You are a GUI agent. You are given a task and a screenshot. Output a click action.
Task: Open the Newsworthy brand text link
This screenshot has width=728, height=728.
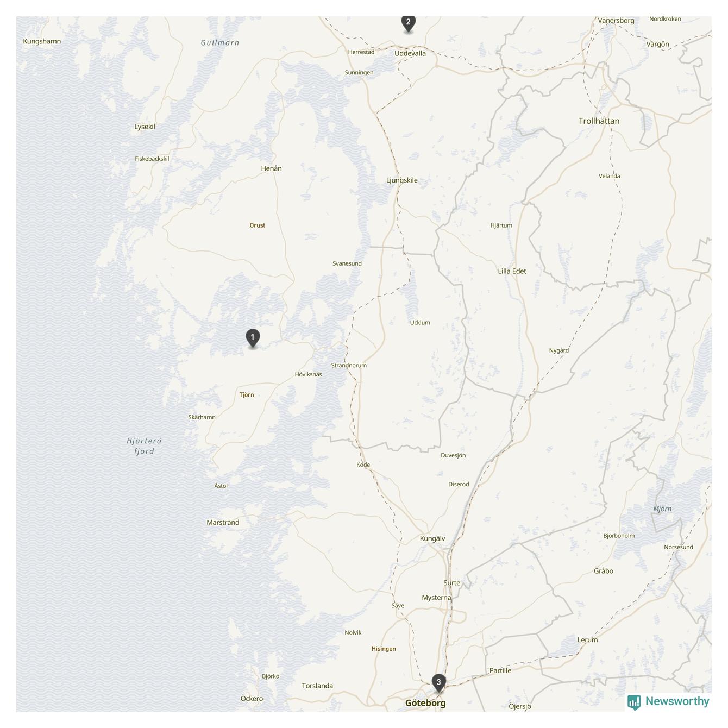677,701
